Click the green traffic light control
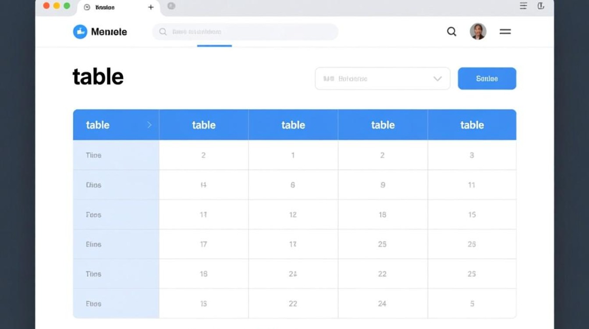 (66, 7)
